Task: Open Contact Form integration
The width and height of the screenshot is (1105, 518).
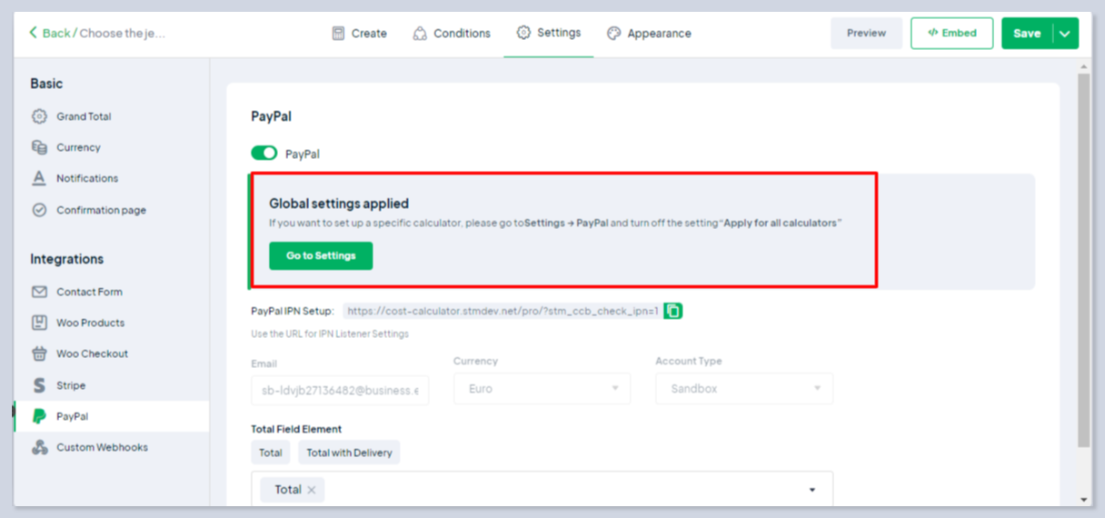Action: click(x=89, y=292)
